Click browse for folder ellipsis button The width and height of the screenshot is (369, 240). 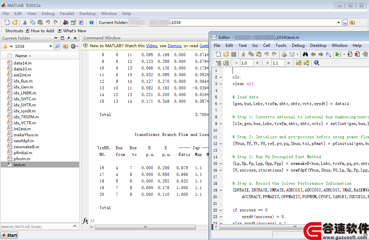(x=345, y=23)
